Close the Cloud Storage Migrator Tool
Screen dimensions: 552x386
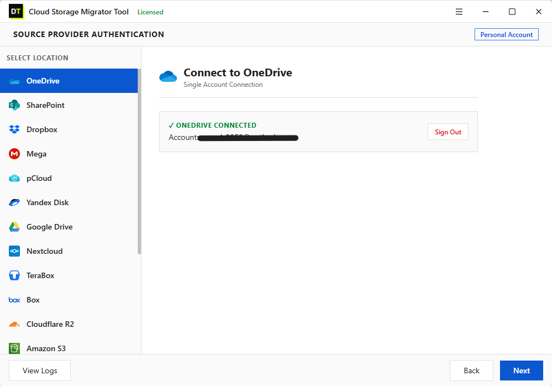click(x=538, y=12)
